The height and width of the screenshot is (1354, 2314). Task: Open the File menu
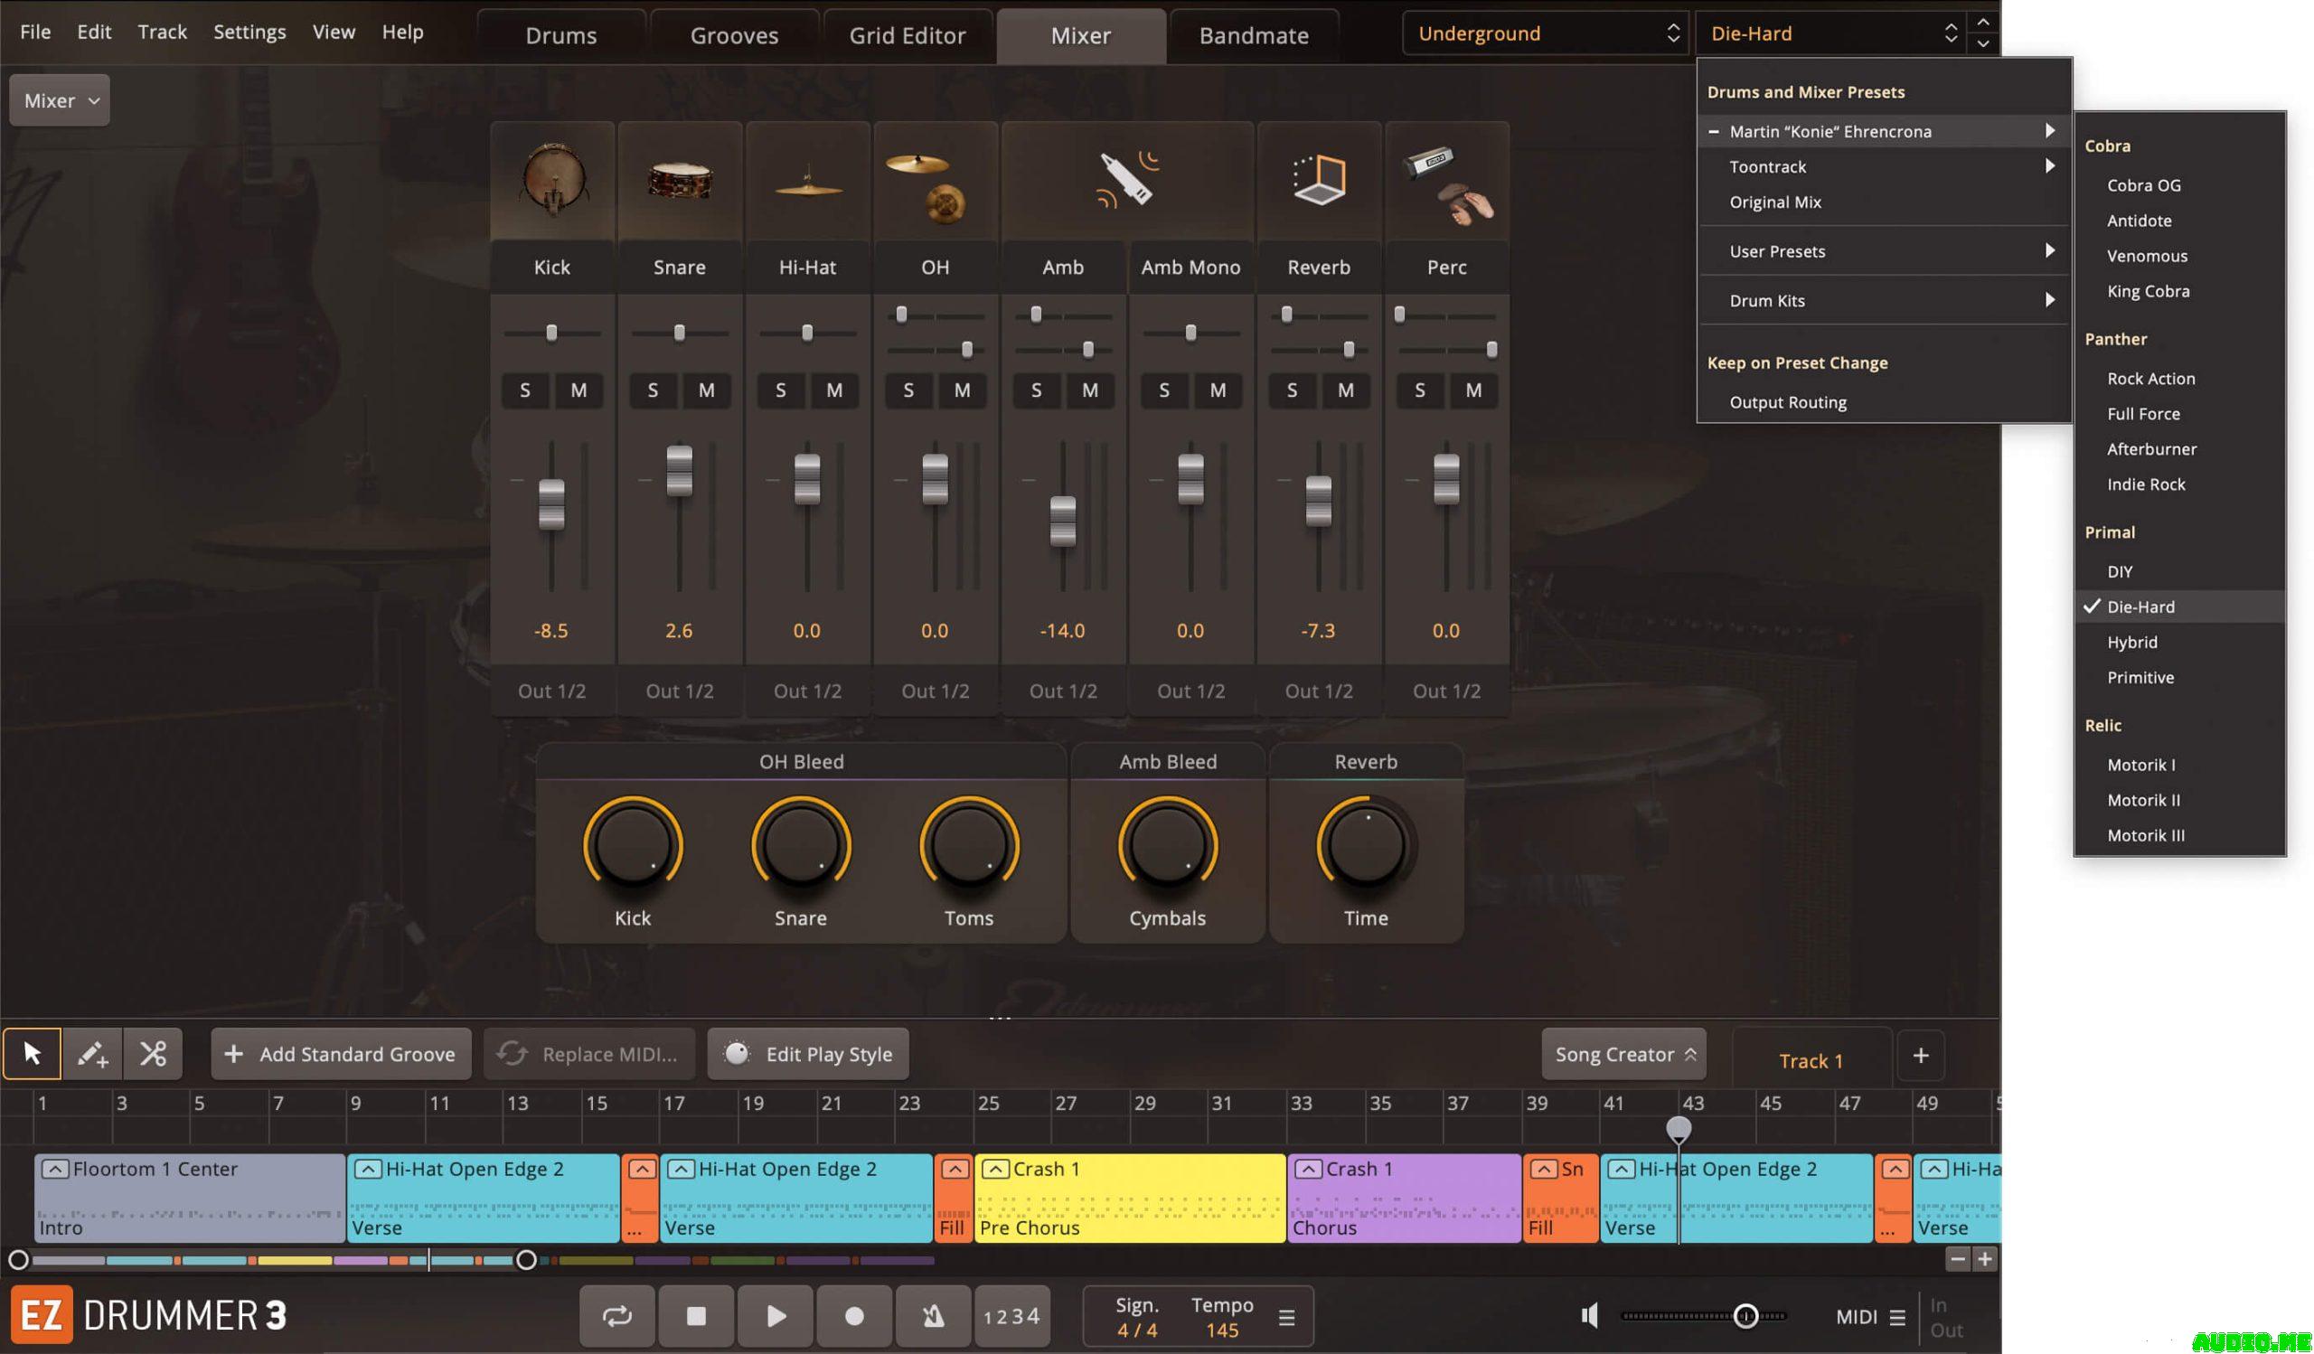[35, 33]
